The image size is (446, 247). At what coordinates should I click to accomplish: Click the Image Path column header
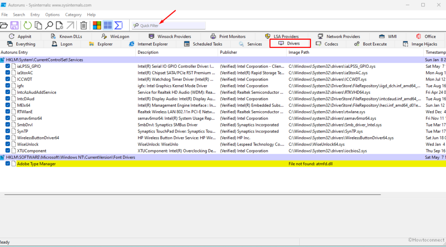point(299,52)
